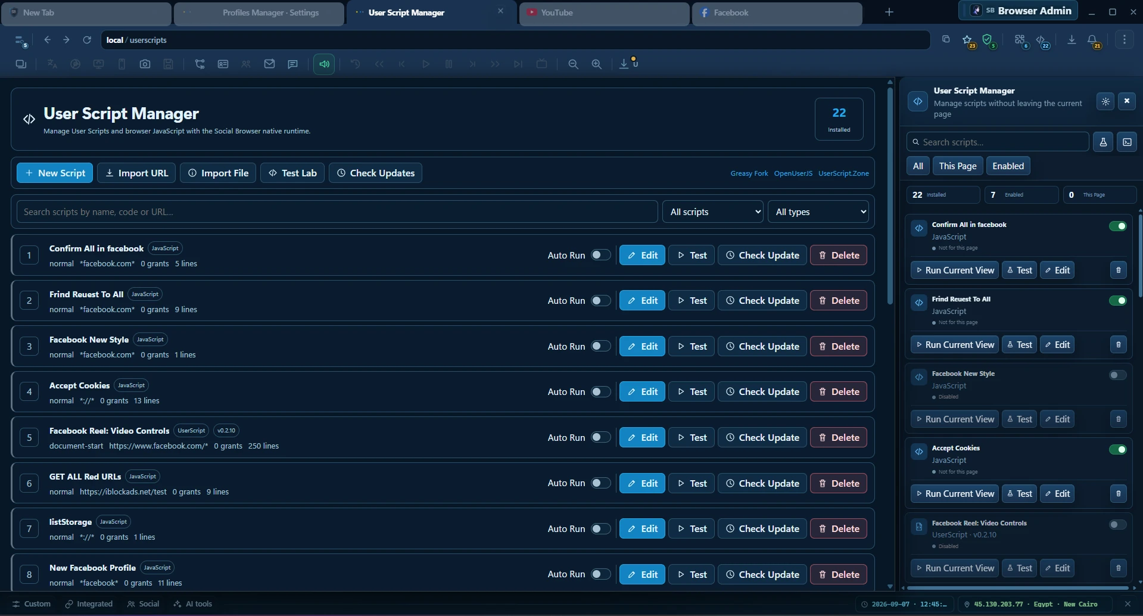The image size is (1143, 616).
Task: Delete Confirm All in facebook via side panel trash
Action: (x=1119, y=270)
